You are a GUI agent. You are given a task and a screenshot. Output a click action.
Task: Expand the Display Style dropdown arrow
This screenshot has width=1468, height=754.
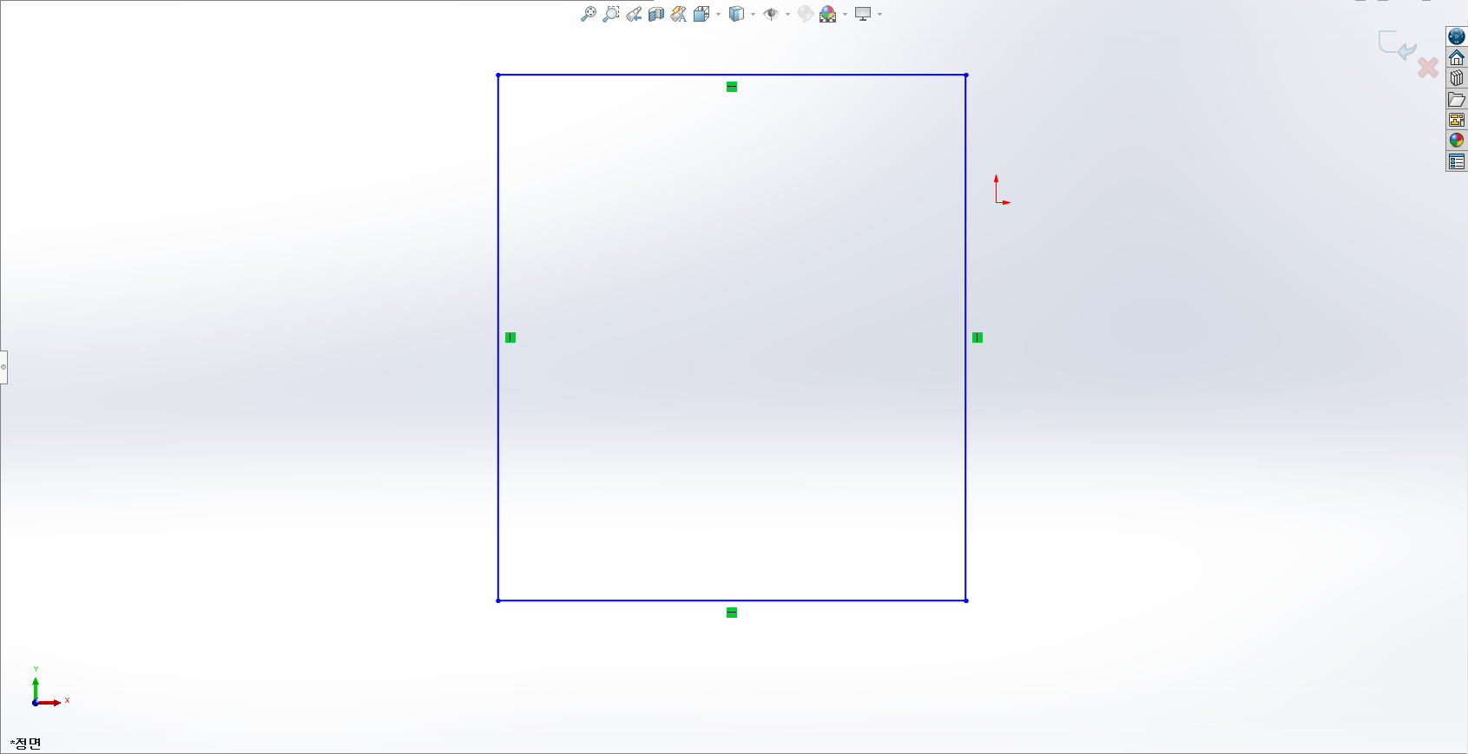[753, 15]
